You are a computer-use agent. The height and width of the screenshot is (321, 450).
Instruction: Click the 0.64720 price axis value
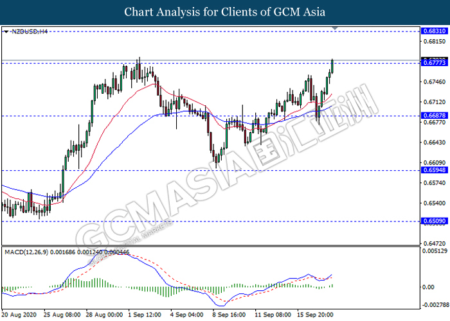coord(435,243)
